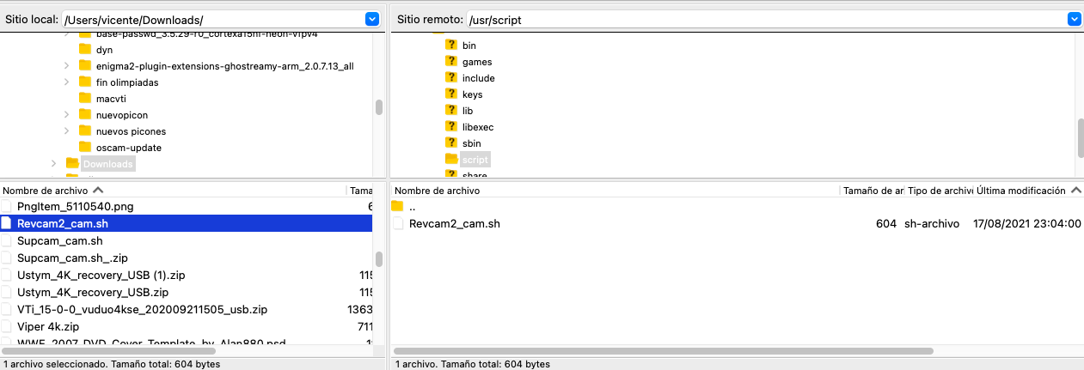Click the parent directory '..' folder icon
Screen dimensions: 1084x370
(397, 207)
